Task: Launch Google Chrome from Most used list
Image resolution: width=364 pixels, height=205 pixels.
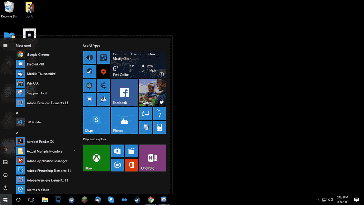Action: [x=47, y=54]
